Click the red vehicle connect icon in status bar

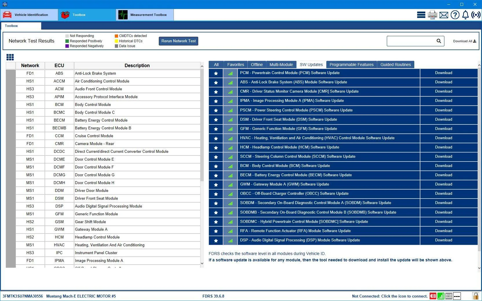[x=433, y=296]
